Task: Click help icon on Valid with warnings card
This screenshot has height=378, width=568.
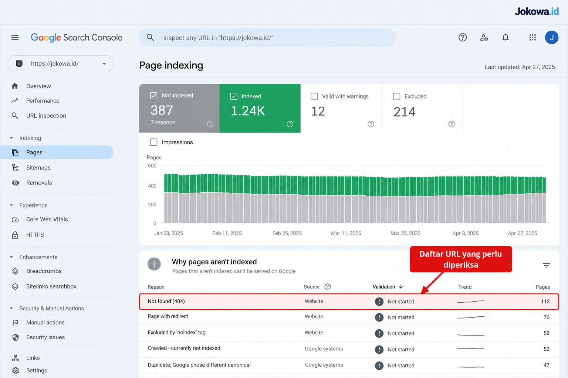Action: [371, 124]
